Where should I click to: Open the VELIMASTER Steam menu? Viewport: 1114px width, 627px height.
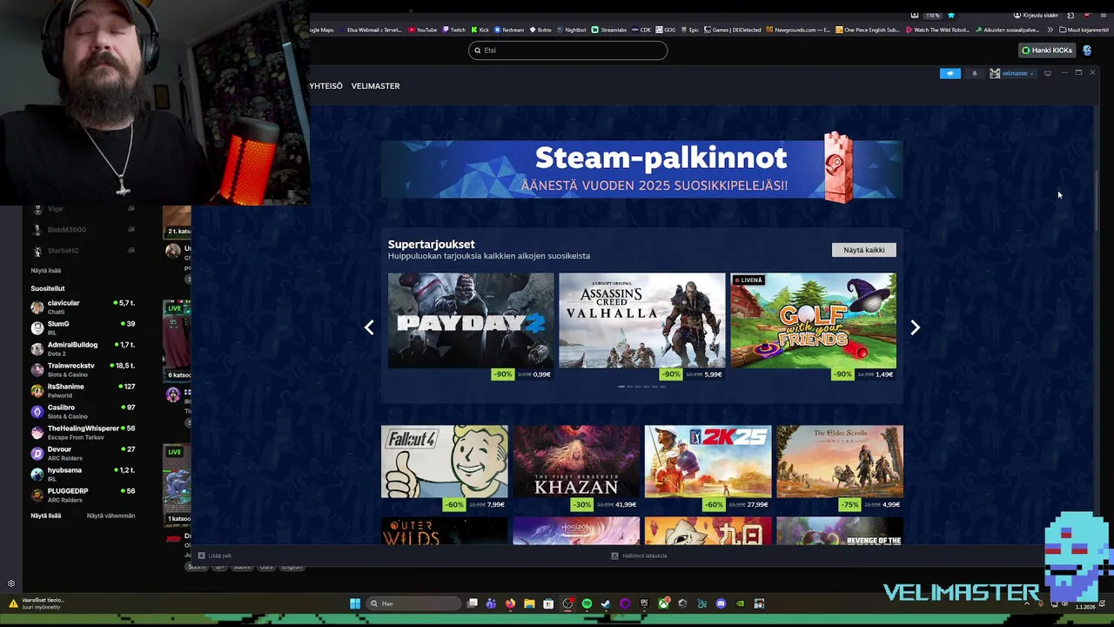click(x=375, y=86)
